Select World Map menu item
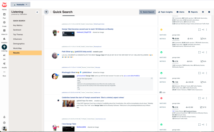214x132 pixels. (17, 48)
